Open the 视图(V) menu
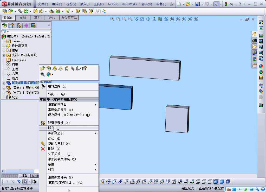 71,4
